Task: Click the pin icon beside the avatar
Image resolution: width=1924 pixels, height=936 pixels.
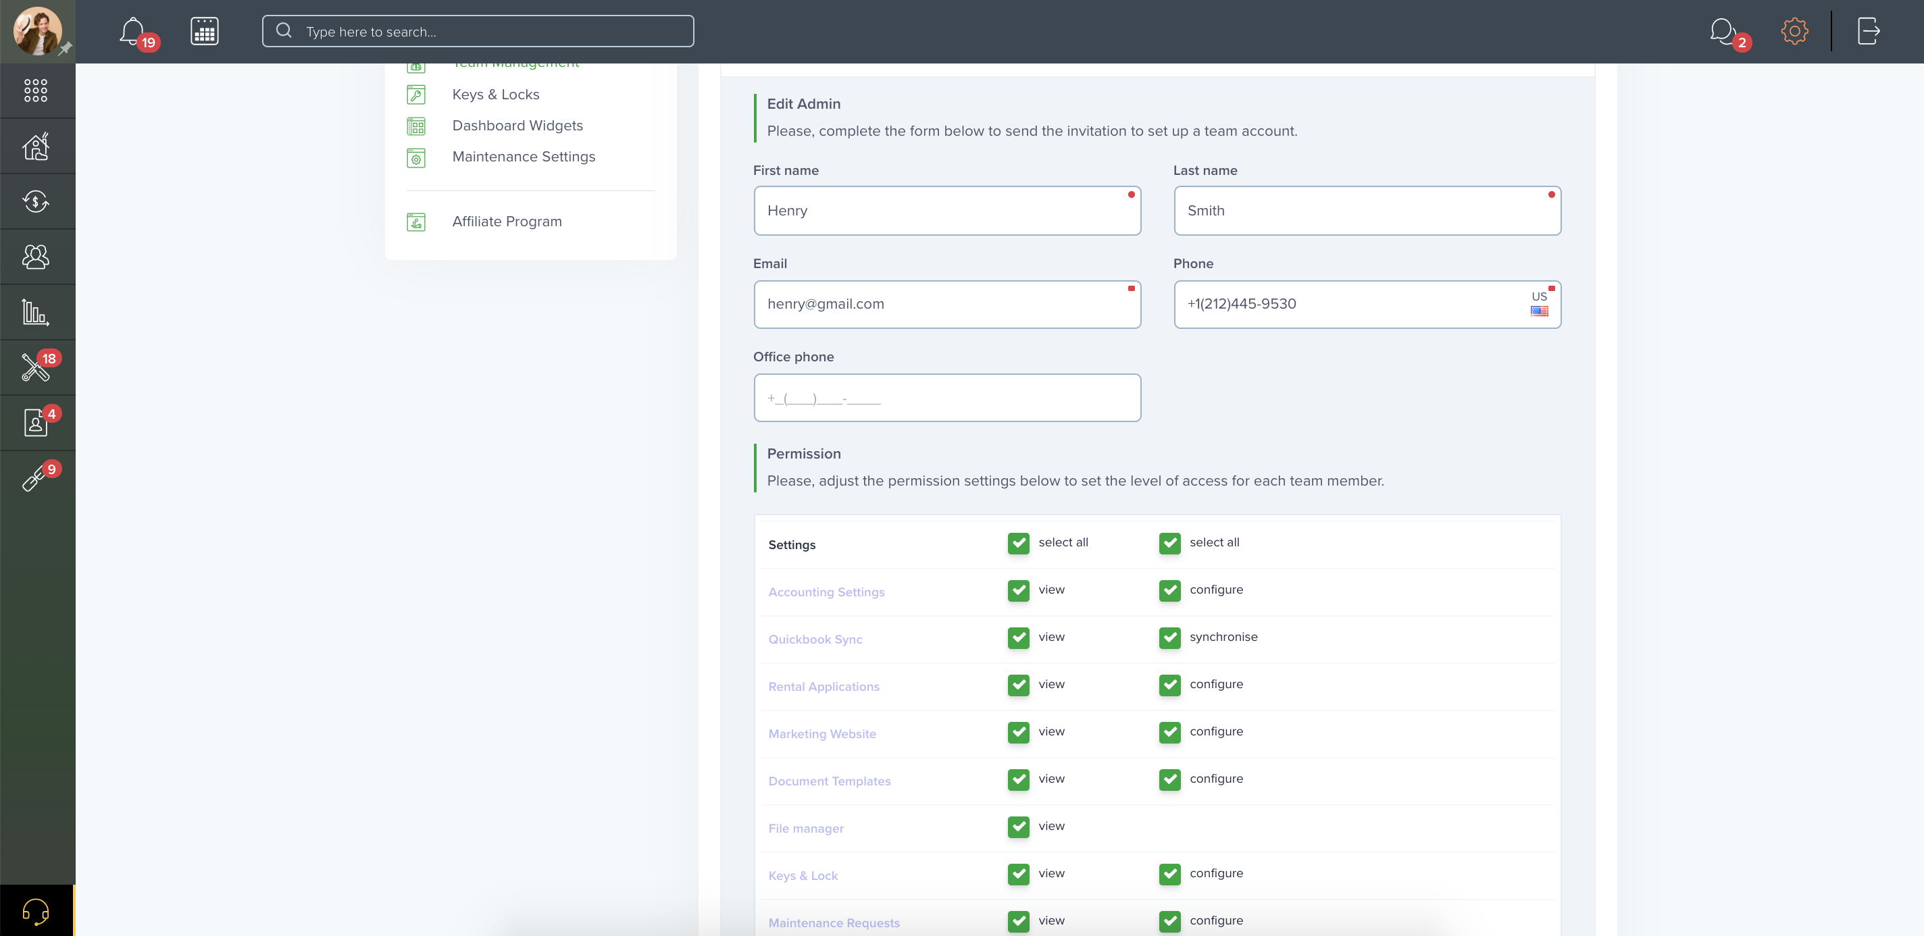Action: tap(66, 49)
